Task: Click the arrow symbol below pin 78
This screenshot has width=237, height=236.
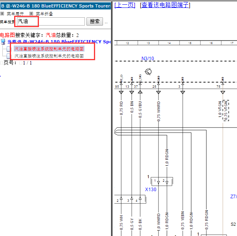Action: pos(222,92)
